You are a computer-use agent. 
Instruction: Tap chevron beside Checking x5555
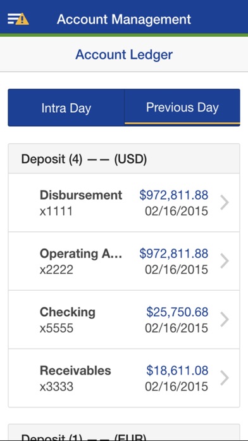coord(225,319)
